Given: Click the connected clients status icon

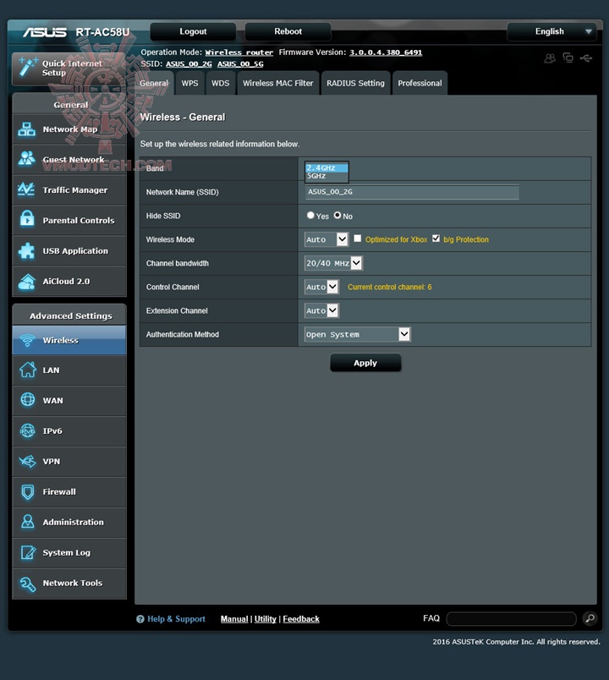Looking at the screenshot, I should (x=550, y=58).
